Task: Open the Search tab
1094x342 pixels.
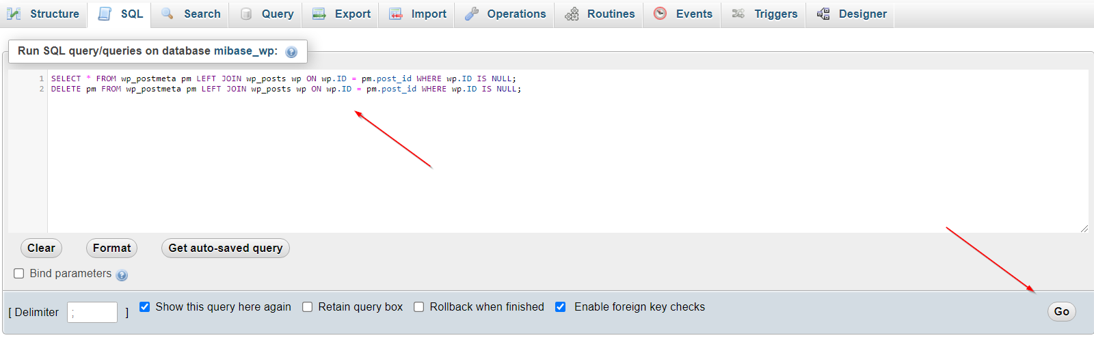Action: pyautogui.click(x=191, y=14)
